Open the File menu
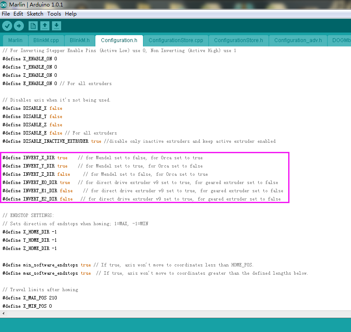 (x=6, y=14)
